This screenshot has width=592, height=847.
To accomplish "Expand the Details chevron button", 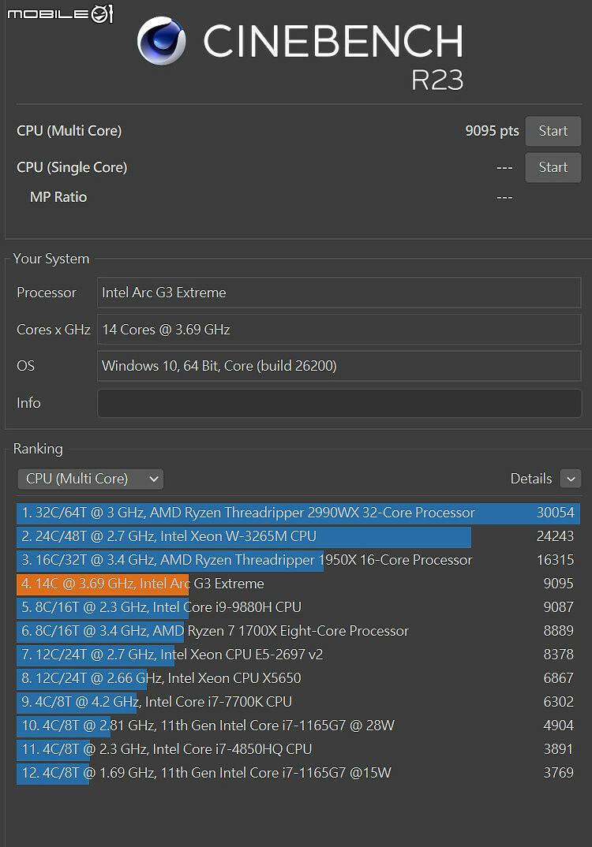I will [x=571, y=479].
